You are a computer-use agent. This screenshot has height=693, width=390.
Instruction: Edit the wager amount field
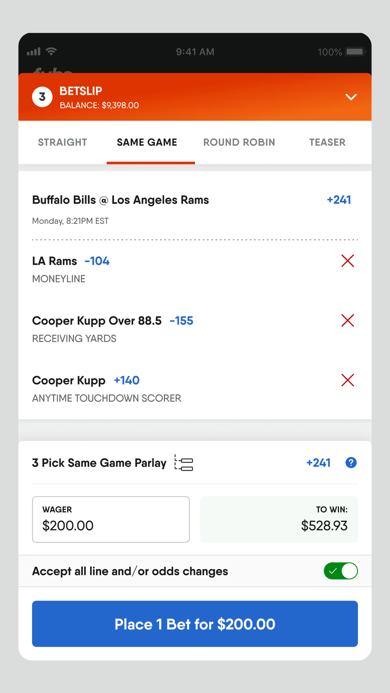111,520
